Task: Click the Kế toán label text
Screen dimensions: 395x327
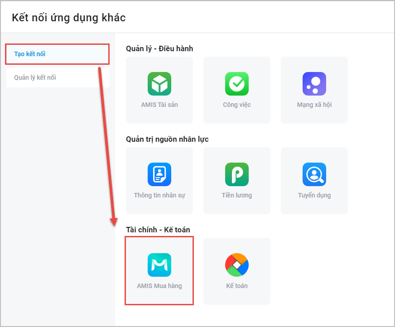Action: (x=237, y=286)
